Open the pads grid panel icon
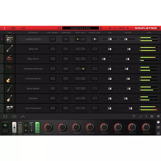 coord(14,116)
